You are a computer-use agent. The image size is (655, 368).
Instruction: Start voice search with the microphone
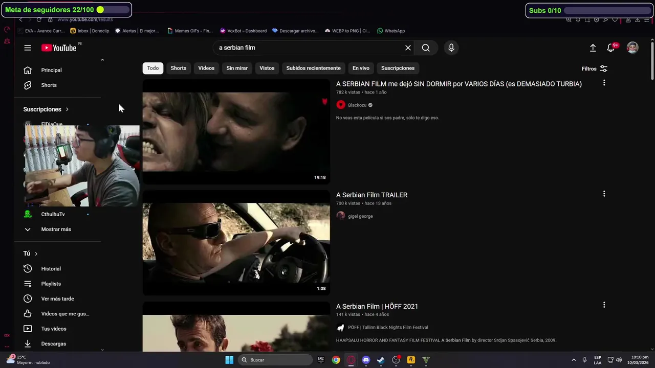click(451, 48)
